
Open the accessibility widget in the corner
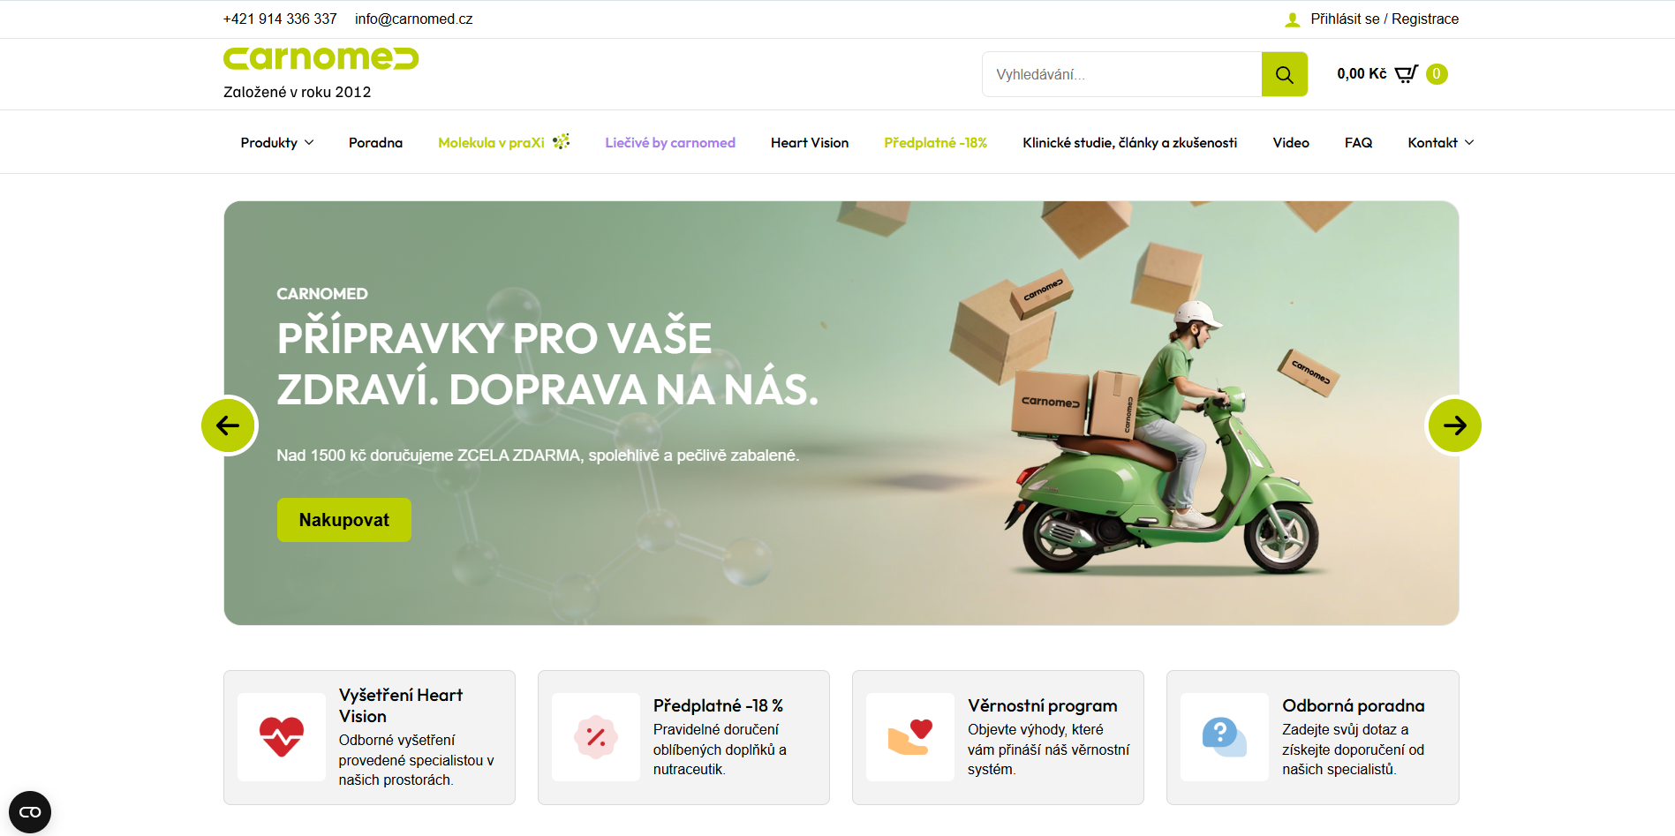(x=30, y=812)
